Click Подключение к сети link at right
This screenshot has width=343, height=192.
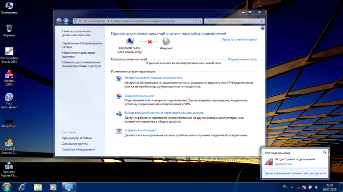tap(242, 59)
